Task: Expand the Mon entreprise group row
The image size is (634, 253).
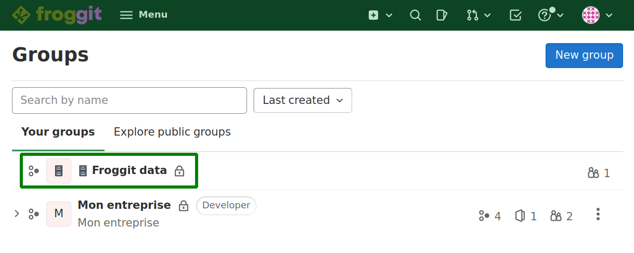Action: tap(17, 214)
